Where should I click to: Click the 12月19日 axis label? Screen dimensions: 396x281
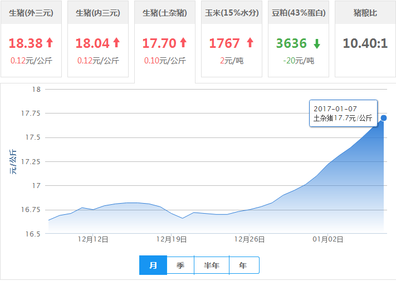point(171,239)
